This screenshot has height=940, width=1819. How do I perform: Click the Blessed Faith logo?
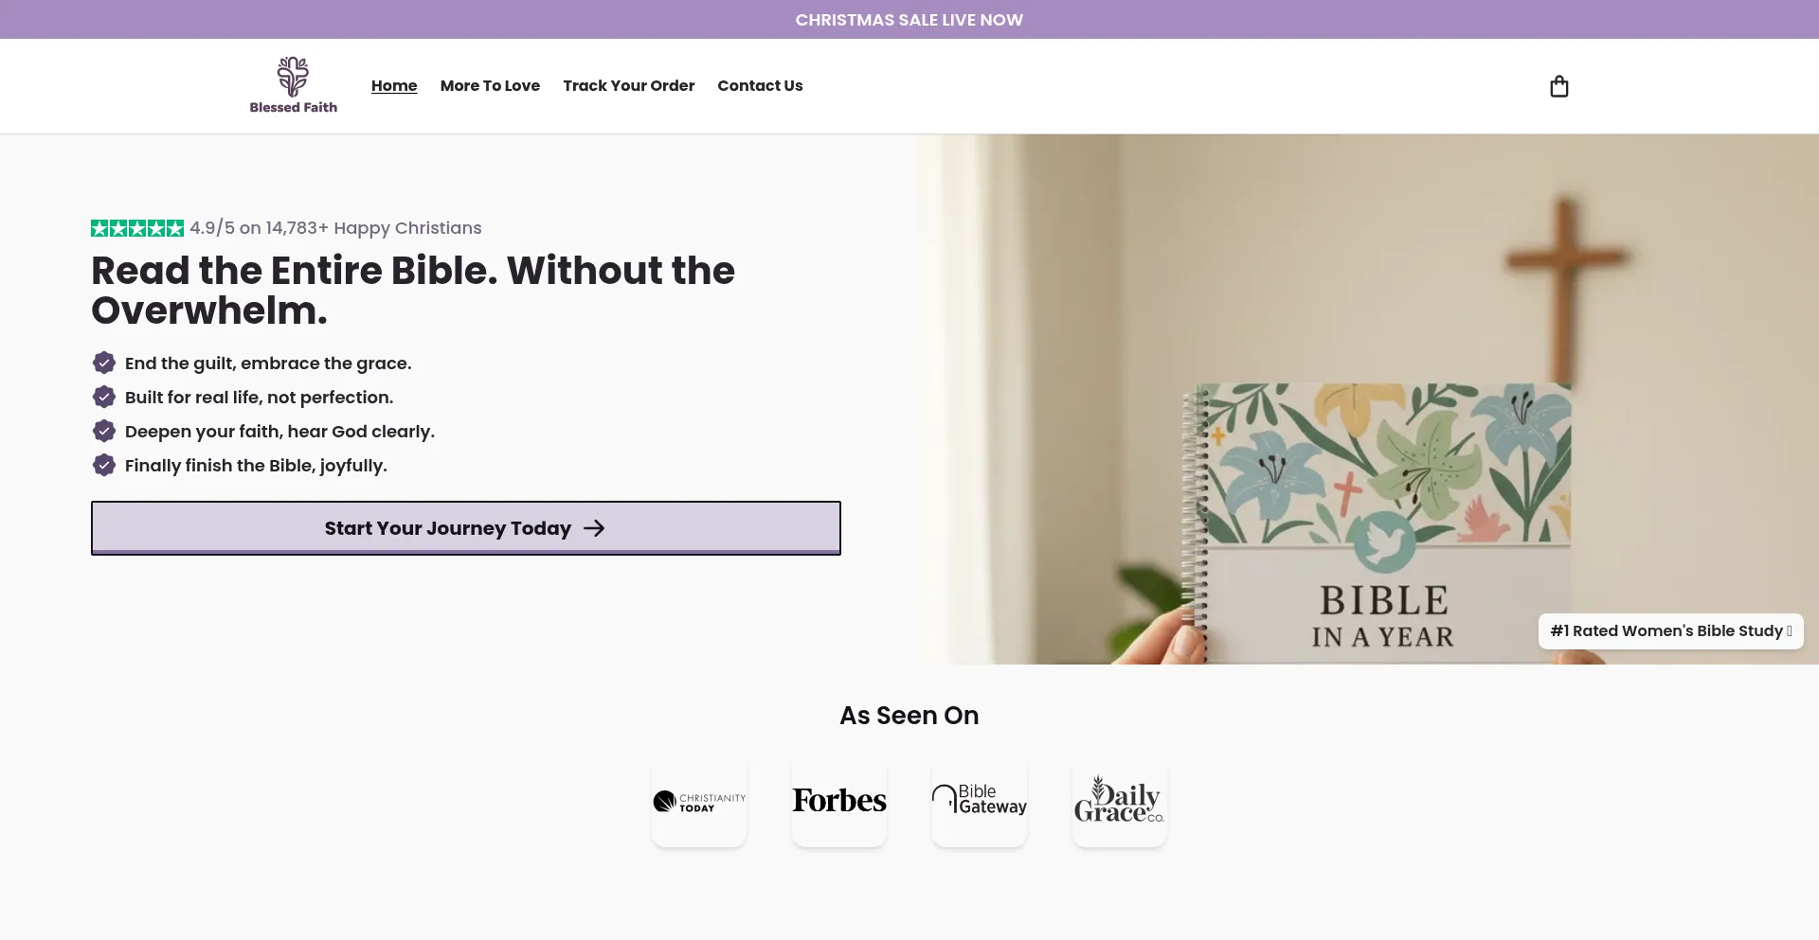point(293,85)
